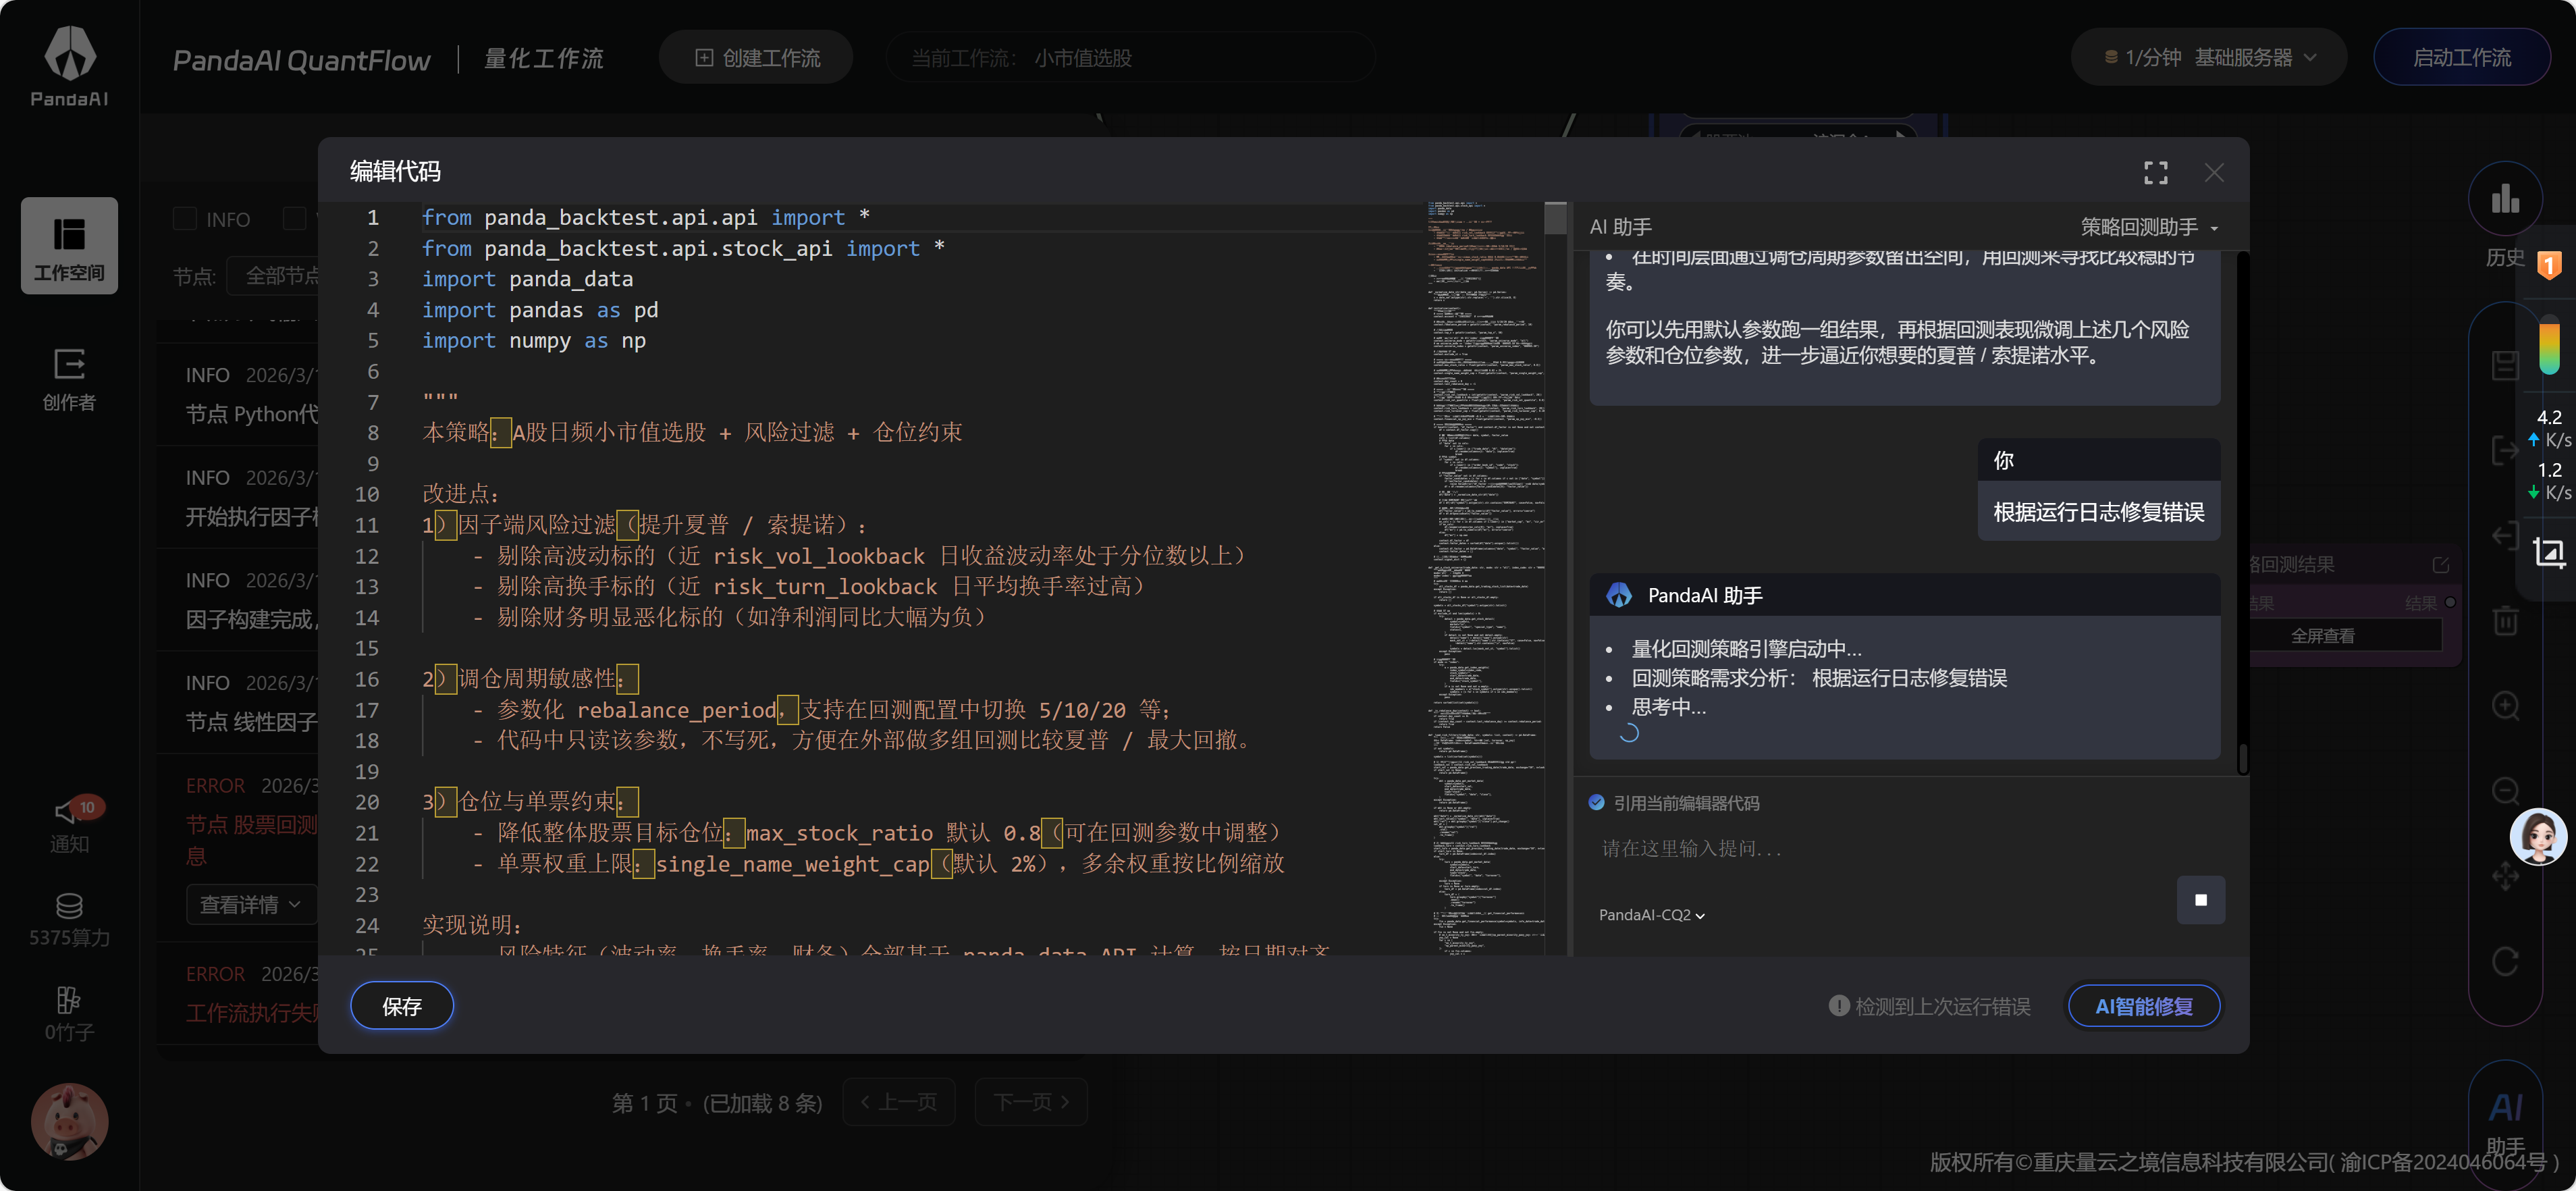Click line number 16 in the gutter
2576x1191 pixels.
coord(367,679)
